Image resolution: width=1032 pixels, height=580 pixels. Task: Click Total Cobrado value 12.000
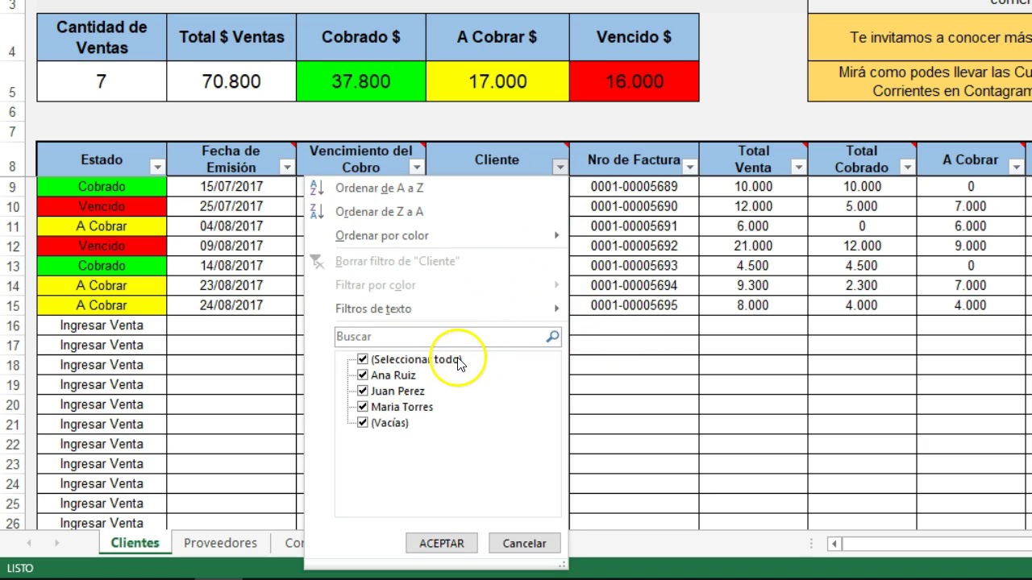pos(862,246)
